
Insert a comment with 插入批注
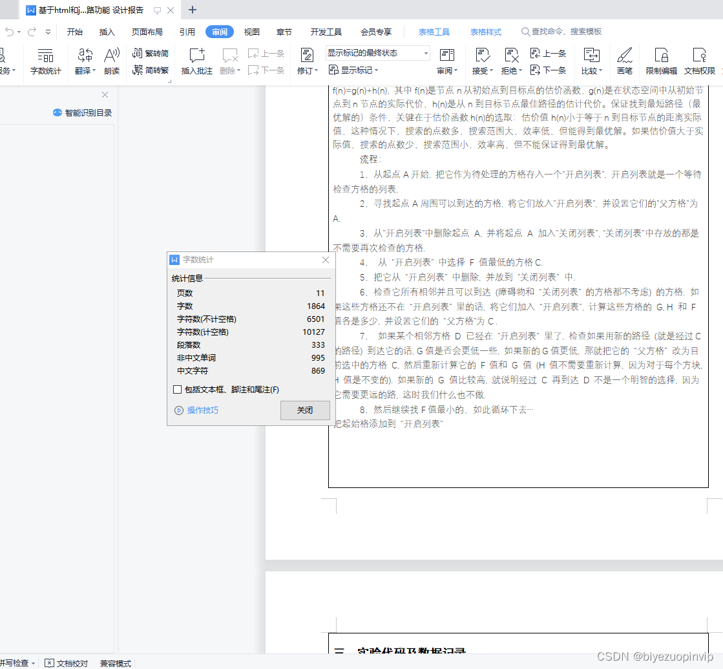(x=197, y=61)
